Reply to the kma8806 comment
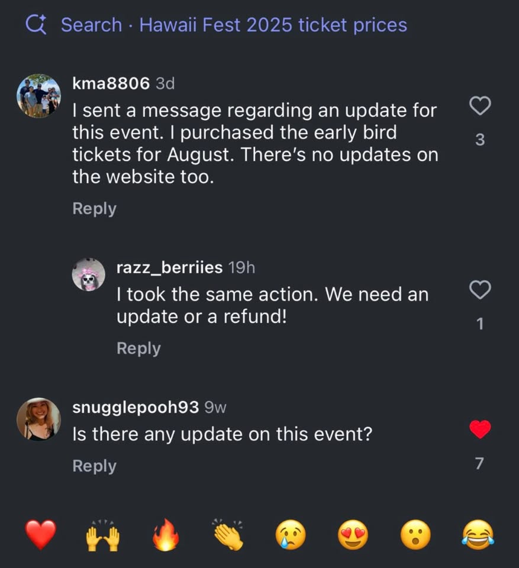The image size is (519, 568). pos(94,209)
